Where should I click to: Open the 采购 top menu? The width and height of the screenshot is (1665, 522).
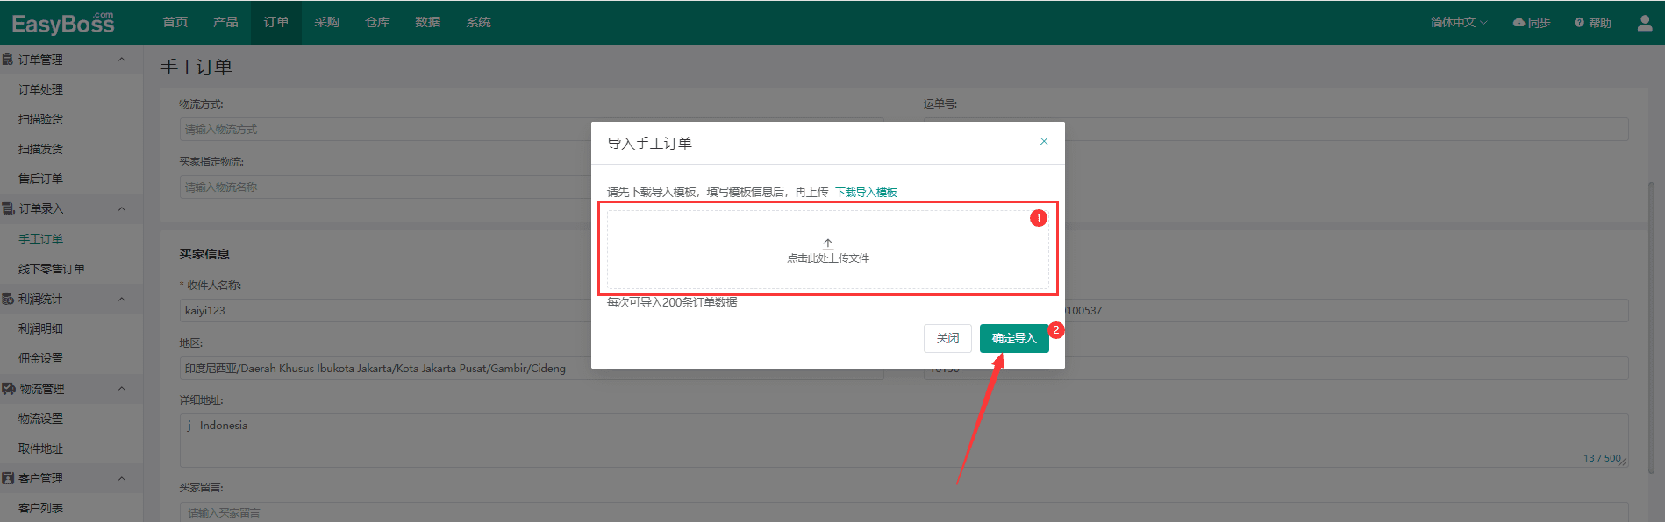(x=327, y=22)
